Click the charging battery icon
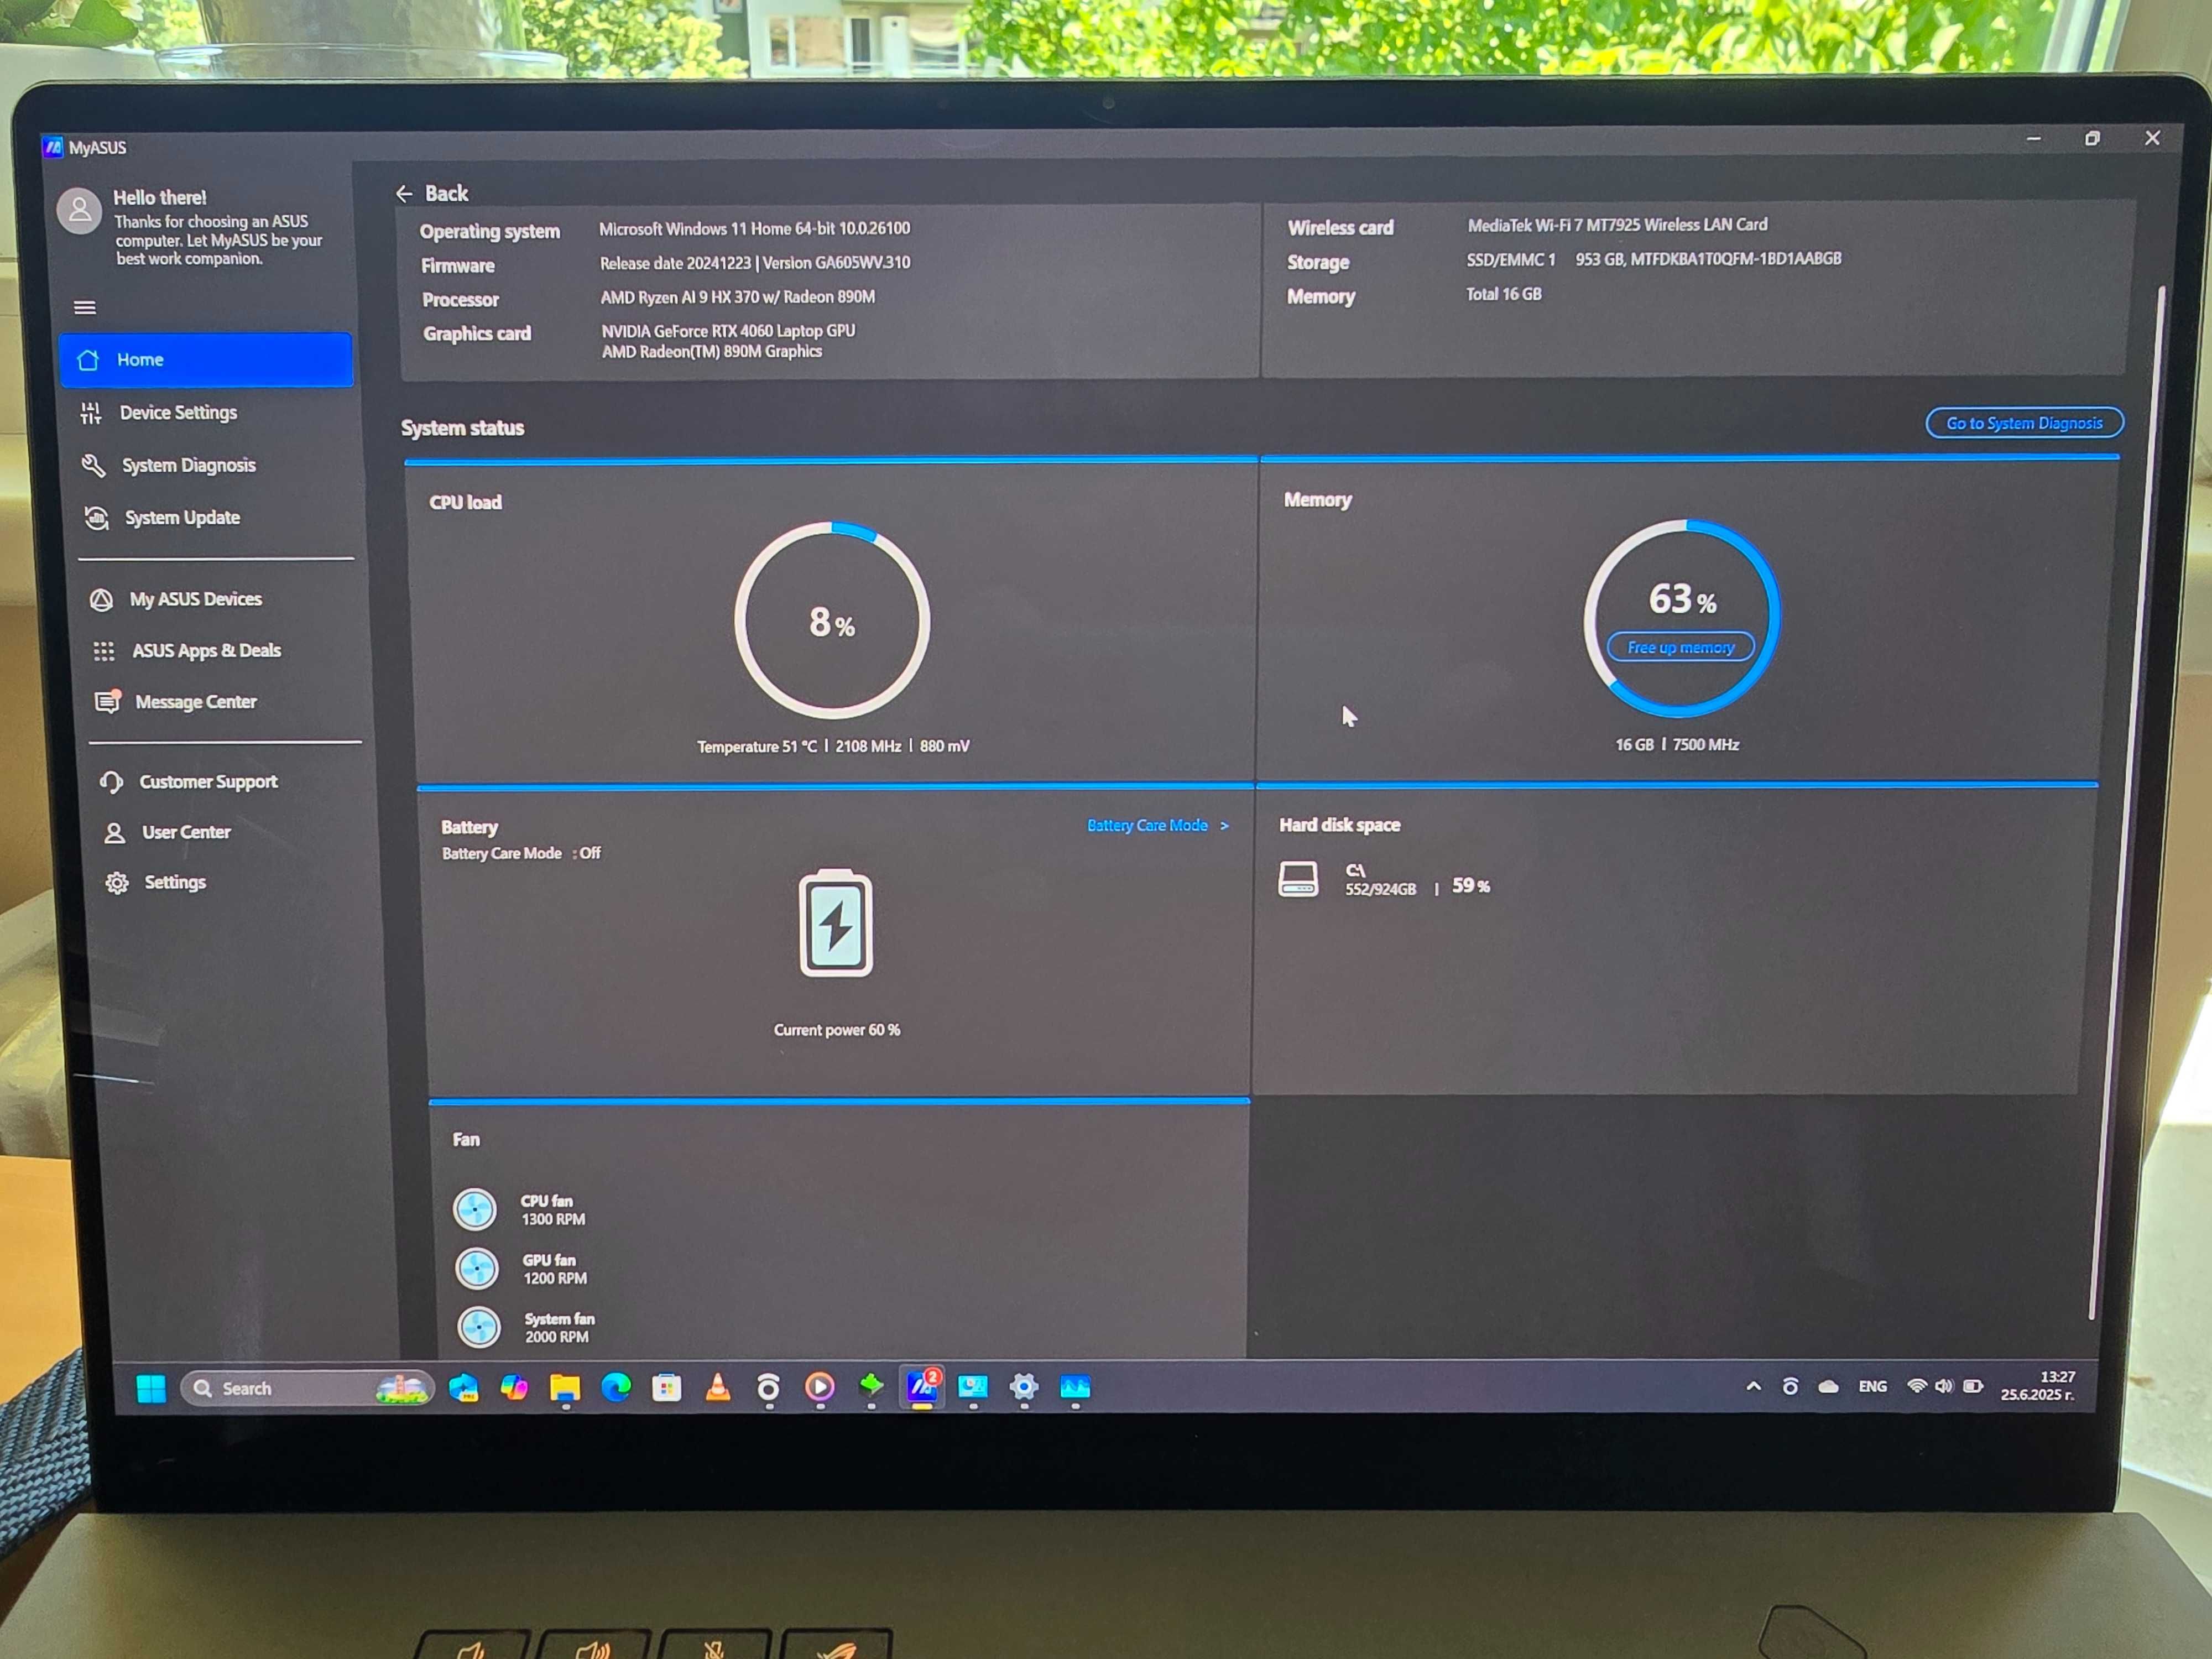 [836, 923]
